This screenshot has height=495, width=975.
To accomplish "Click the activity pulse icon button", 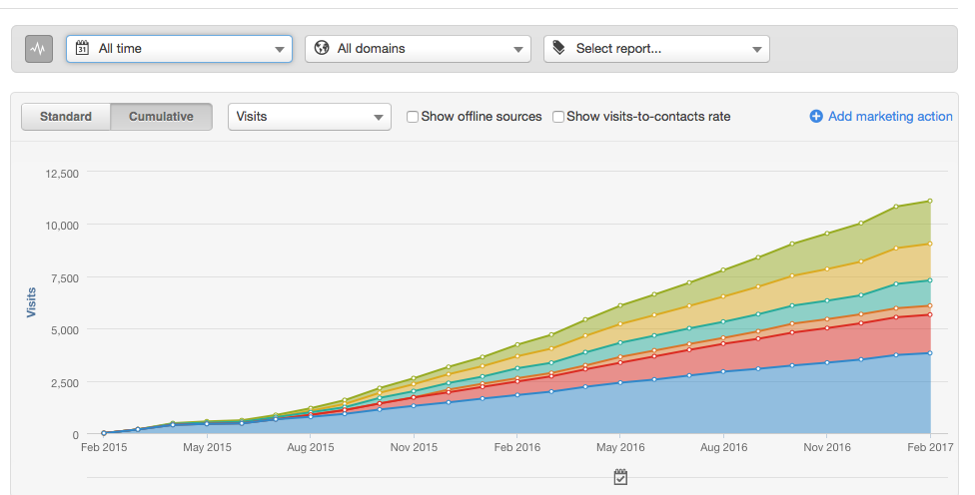I will point(39,48).
